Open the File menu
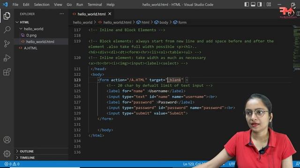The width and height of the screenshot is (300, 168). pos(15,5)
